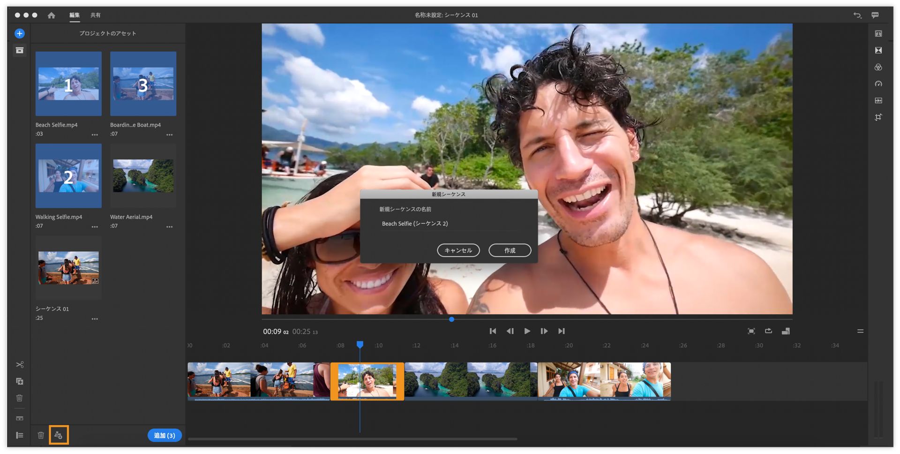900x454 pixels.
Task: Open options for Boarding the Boat clip
Action: tap(170, 135)
